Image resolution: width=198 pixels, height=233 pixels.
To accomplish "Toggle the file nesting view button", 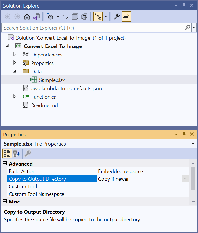I will tap(98, 17).
